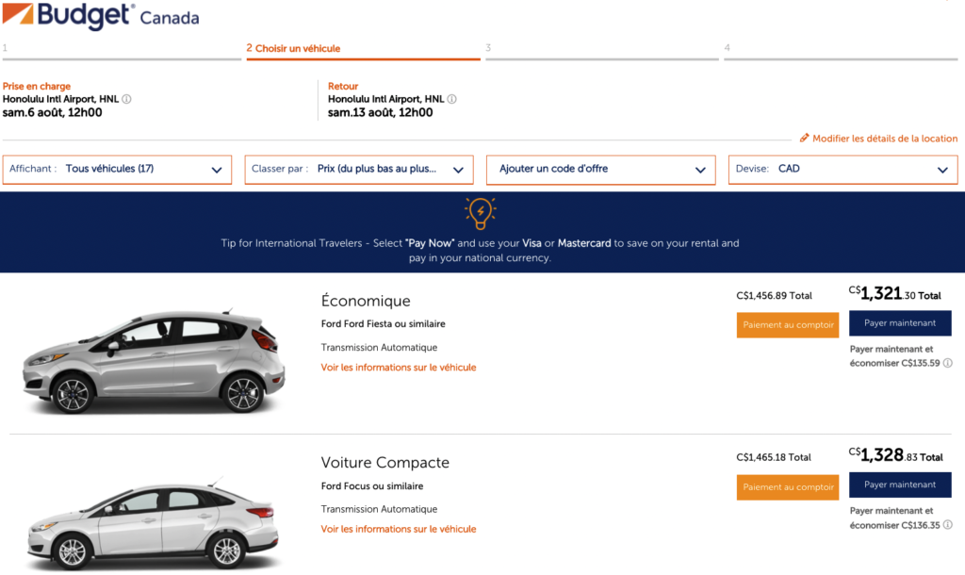Click the pencil icon before Modifier les détails
This screenshot has width=965, height=575.
[805, 138]
